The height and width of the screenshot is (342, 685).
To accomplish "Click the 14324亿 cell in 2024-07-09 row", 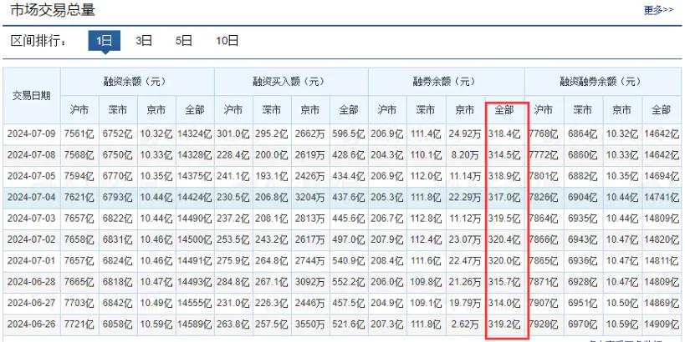I will tap(195, 133).
